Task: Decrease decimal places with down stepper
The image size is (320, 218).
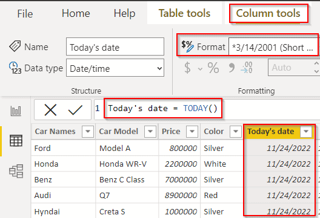Action: (316, 71)
